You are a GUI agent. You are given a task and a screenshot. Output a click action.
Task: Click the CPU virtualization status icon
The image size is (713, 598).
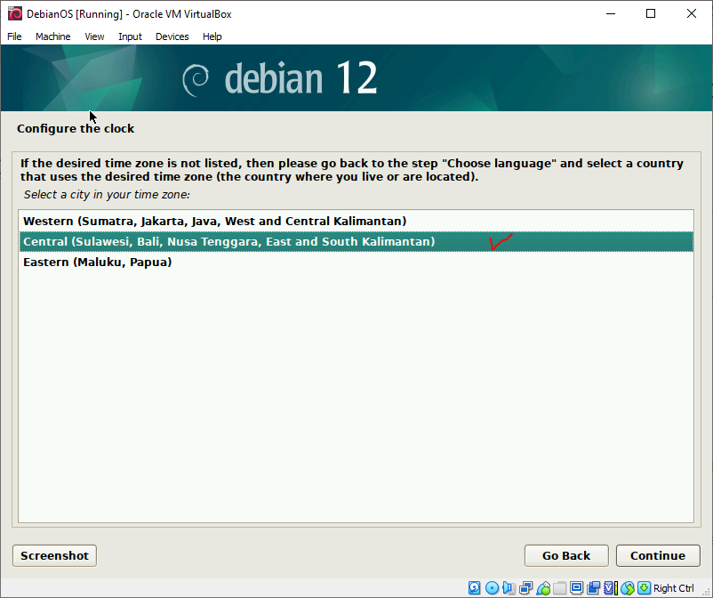click(611, 588)
